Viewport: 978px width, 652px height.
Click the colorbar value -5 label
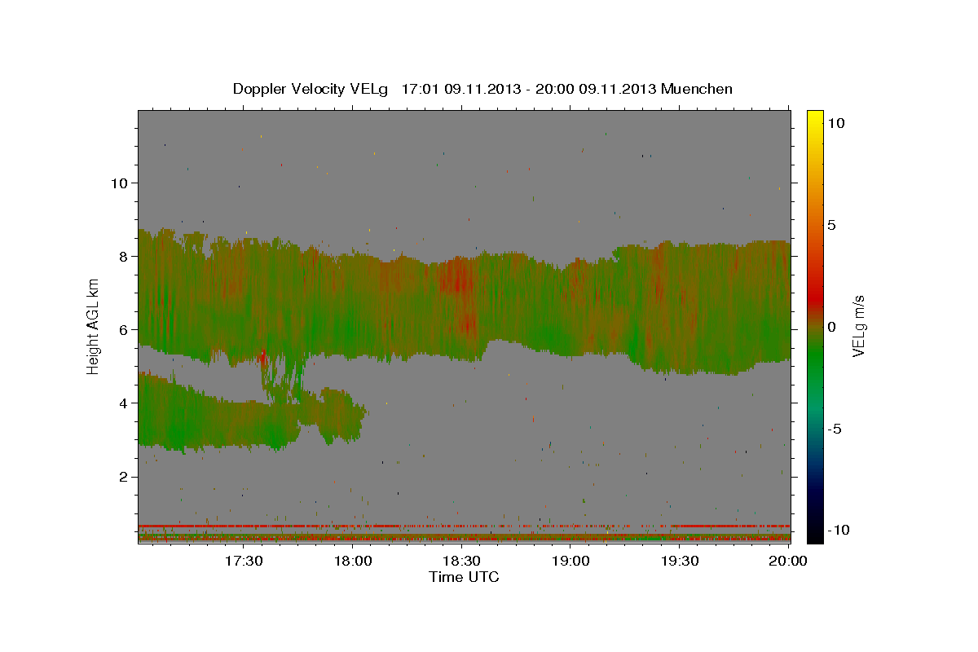(835, 429)
